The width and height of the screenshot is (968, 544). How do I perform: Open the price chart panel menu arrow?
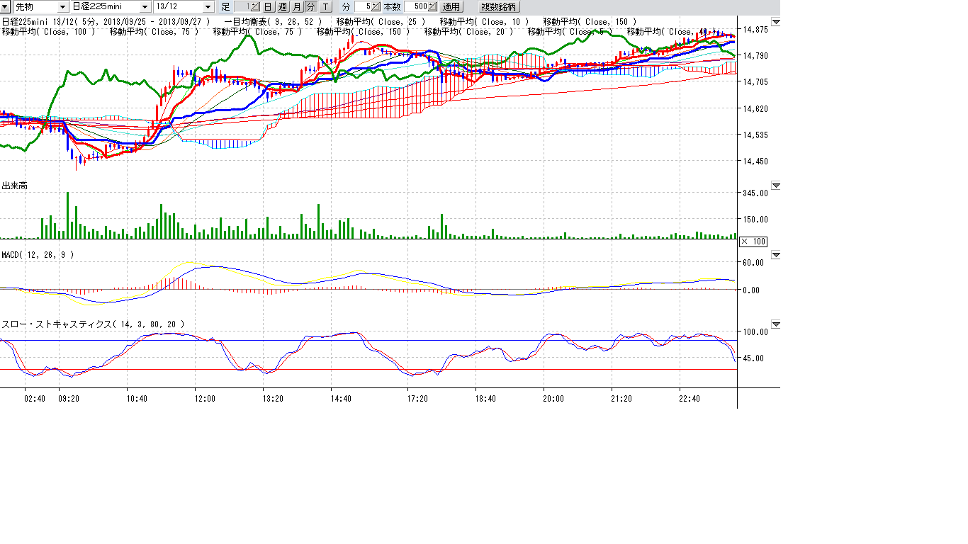coord(776,22)
